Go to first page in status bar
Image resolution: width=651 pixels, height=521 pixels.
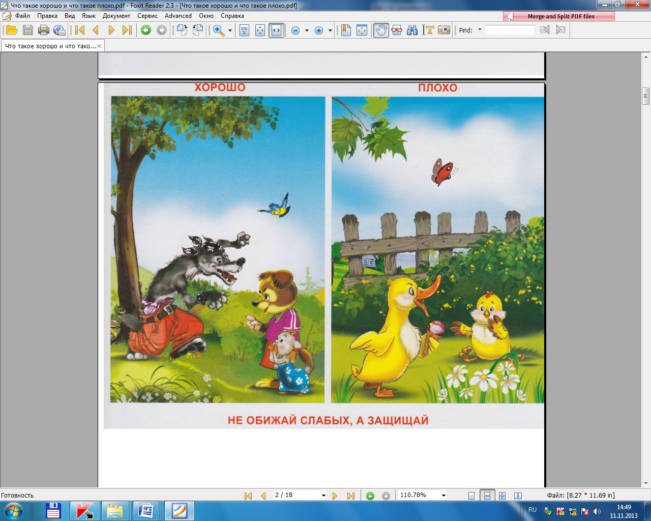tap(248, 496)
